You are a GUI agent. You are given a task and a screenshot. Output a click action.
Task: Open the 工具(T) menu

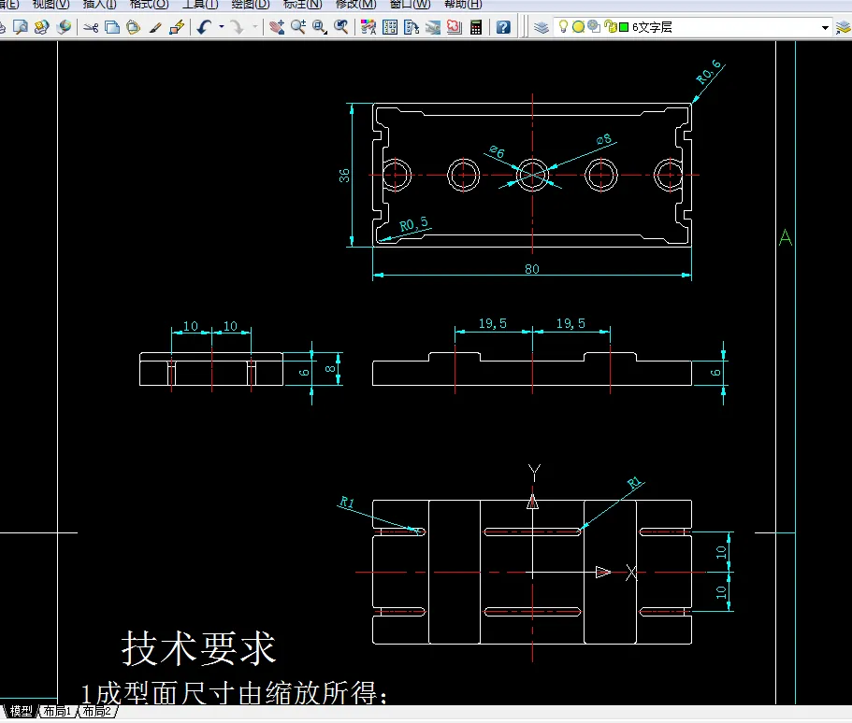(200, 5)
